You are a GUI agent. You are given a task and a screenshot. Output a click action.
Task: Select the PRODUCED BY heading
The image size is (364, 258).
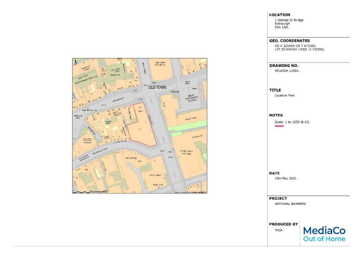pos(283,224)
